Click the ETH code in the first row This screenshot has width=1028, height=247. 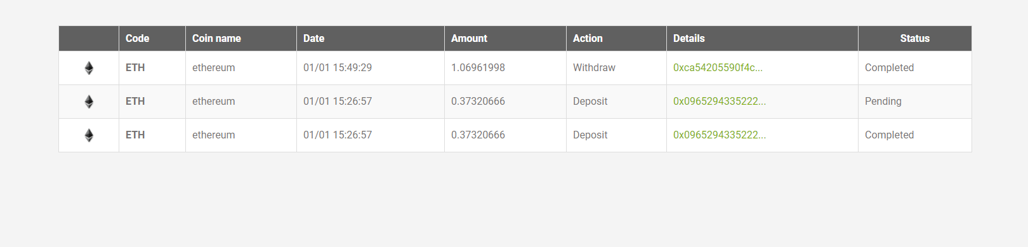[x=135, y=67]
